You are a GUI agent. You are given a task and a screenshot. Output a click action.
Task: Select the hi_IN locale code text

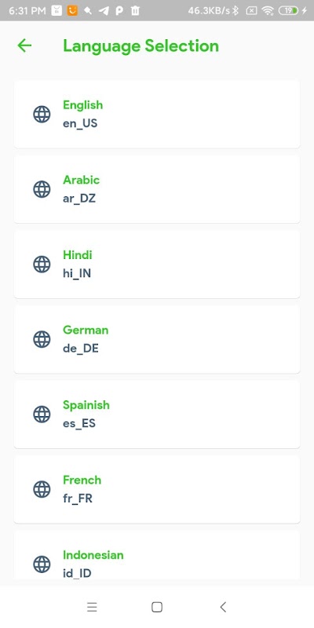[x=77, y=273]
